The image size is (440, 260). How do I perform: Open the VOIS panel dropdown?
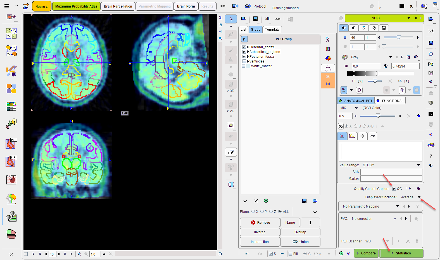409,18
